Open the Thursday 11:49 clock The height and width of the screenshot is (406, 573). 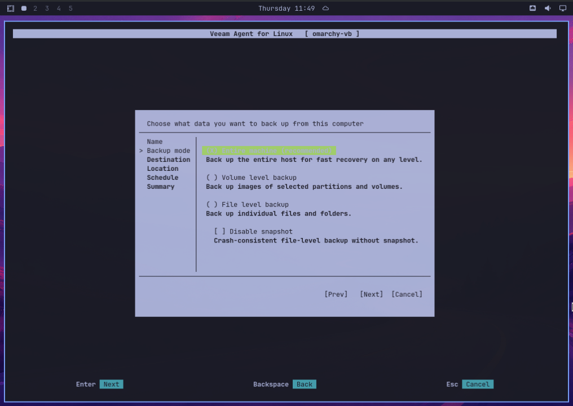[286, 8]
